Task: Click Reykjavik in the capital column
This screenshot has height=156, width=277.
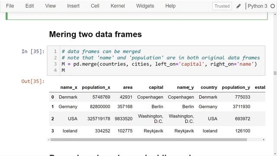Action: pyautogui.click(x=153, y=131)
